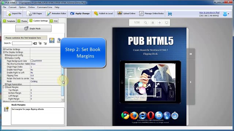Viewport: 234px width, 131px height.
Task: Click the Bottom Margin value 5
Action: coord(45,93)
